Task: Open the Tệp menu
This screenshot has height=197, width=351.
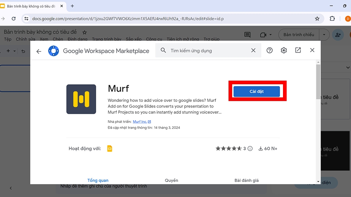Action: pyautogui.click(x=8, y=39)
